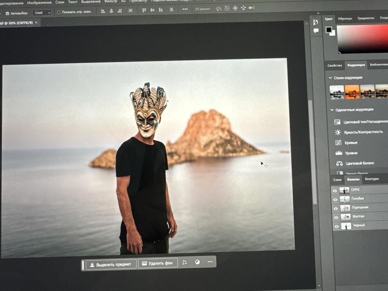Image resolution: width=388 pixels, height=291 pixels.
Task: Open the comments speech-bubble panel icon
Action: 316,31
